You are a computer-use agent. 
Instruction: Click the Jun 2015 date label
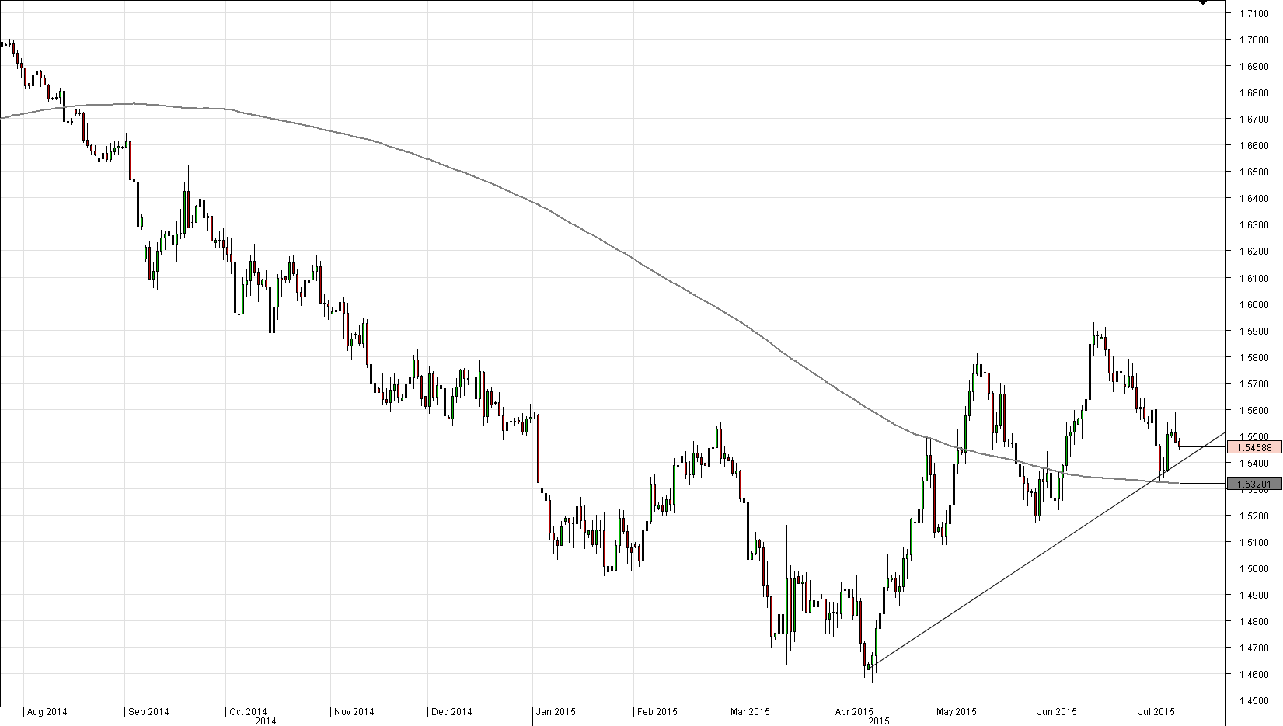click(x=1057, y=711)
